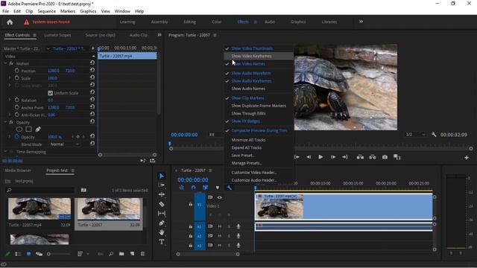The image size is (477, 268).
Task: Select the free draw bezier mask pen
Action: 38,130
